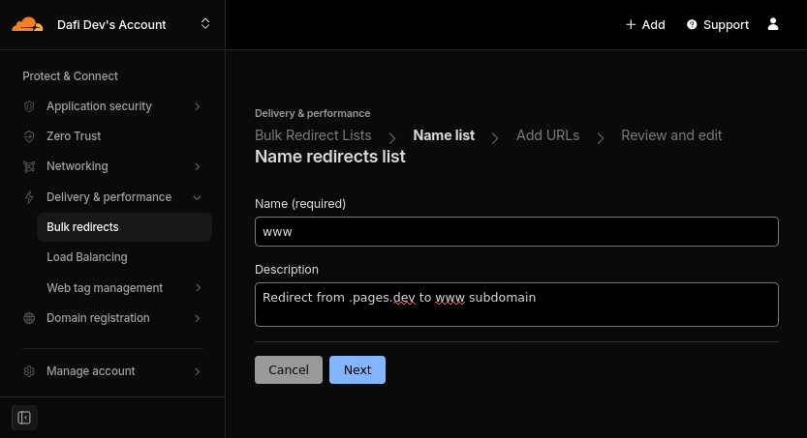The image size is (807, 438).
Task: Select Bulk redirects in sidebar
Action: (x=124, y=227)
